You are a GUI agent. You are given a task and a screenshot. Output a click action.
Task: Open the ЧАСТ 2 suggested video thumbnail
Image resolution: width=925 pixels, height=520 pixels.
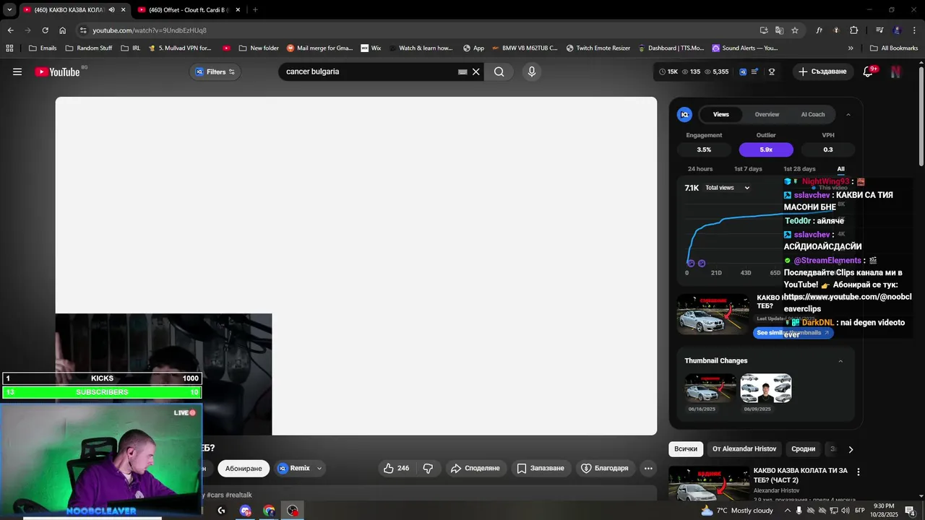[709, 483]
